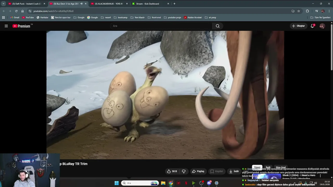View site information icon in address bar
333x187 pixels.
coord(30,11)
